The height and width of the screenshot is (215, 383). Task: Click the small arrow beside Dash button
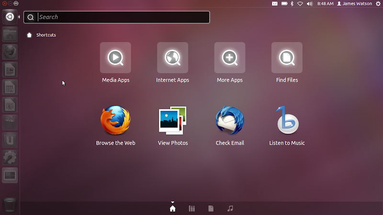click(x=19, y=17)
